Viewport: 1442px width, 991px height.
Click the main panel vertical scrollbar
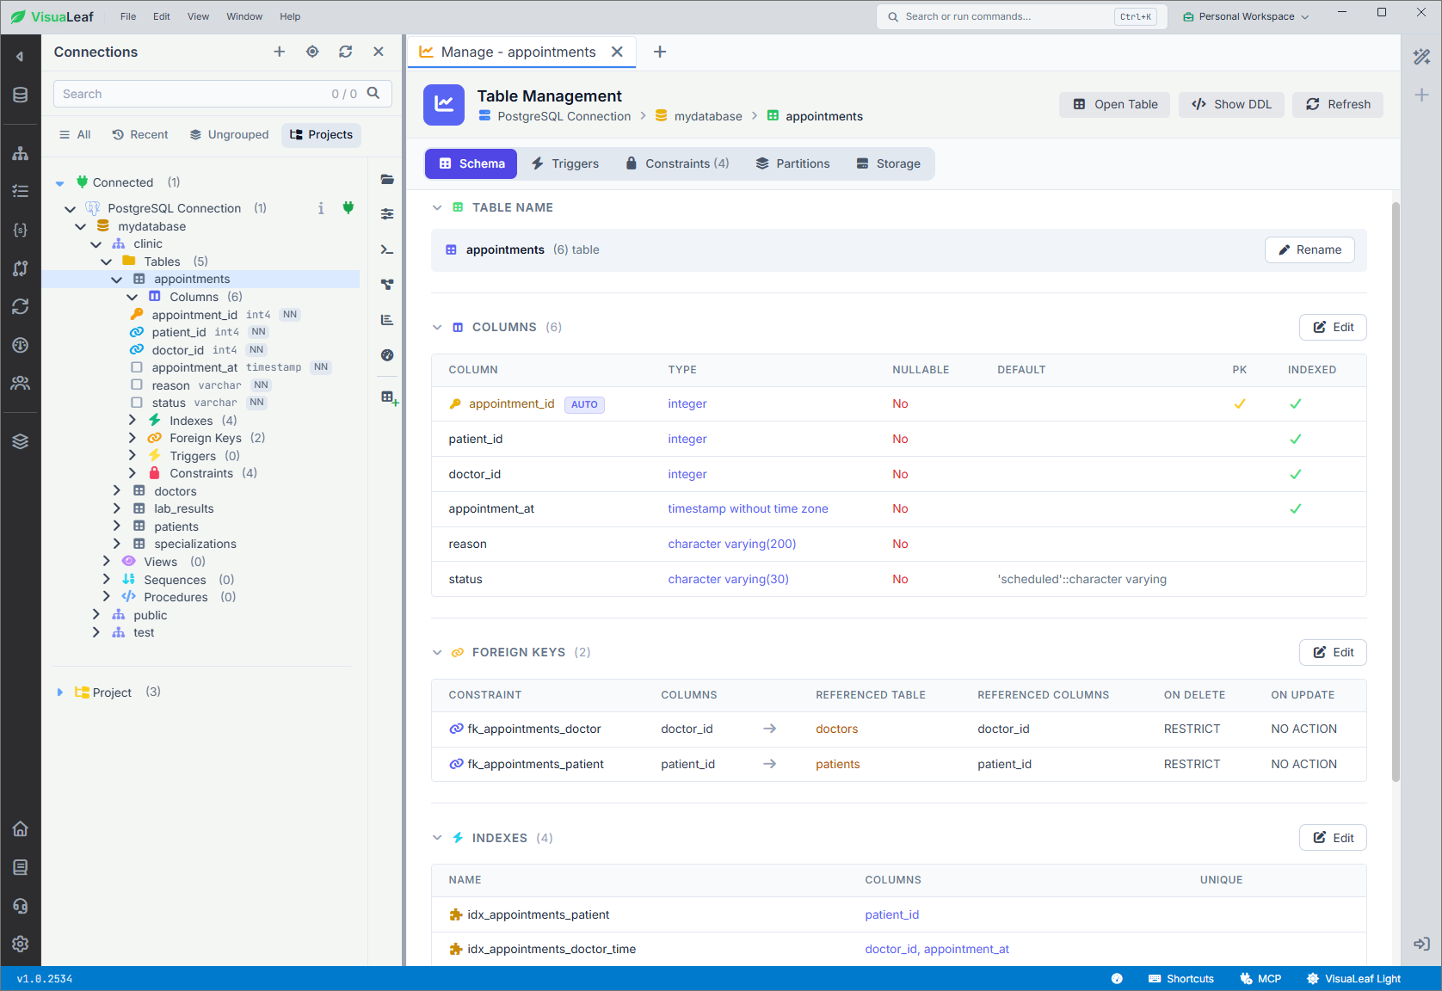(x=1396, y=490)
